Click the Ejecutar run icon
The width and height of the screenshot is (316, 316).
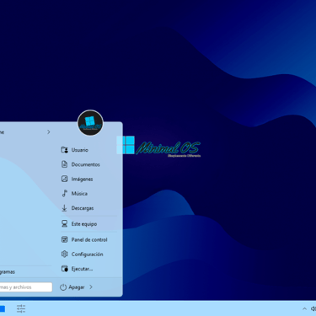[65, 269]
